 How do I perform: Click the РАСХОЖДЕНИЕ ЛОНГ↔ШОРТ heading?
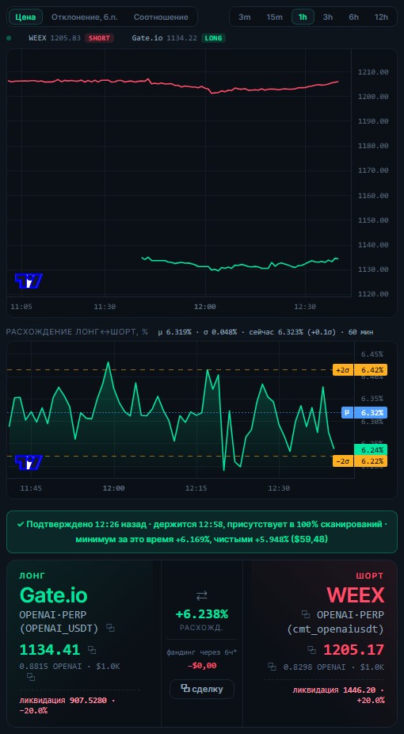coord(77,332)
